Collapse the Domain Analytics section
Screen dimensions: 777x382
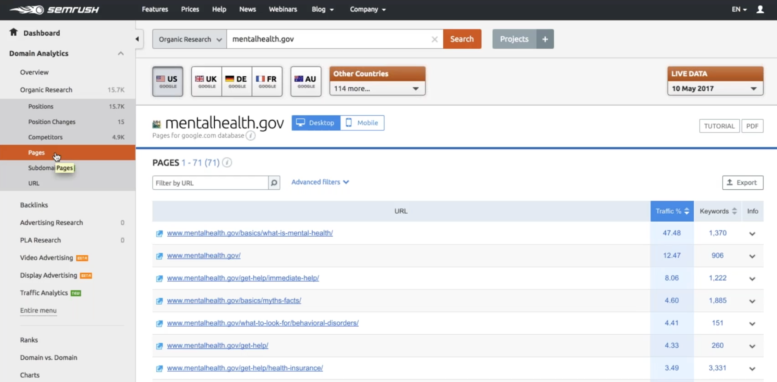click(121, 53)
